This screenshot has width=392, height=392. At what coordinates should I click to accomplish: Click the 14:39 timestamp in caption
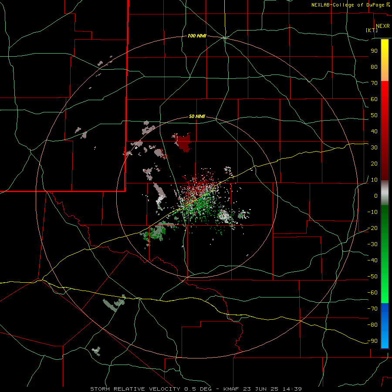(292, 389)
